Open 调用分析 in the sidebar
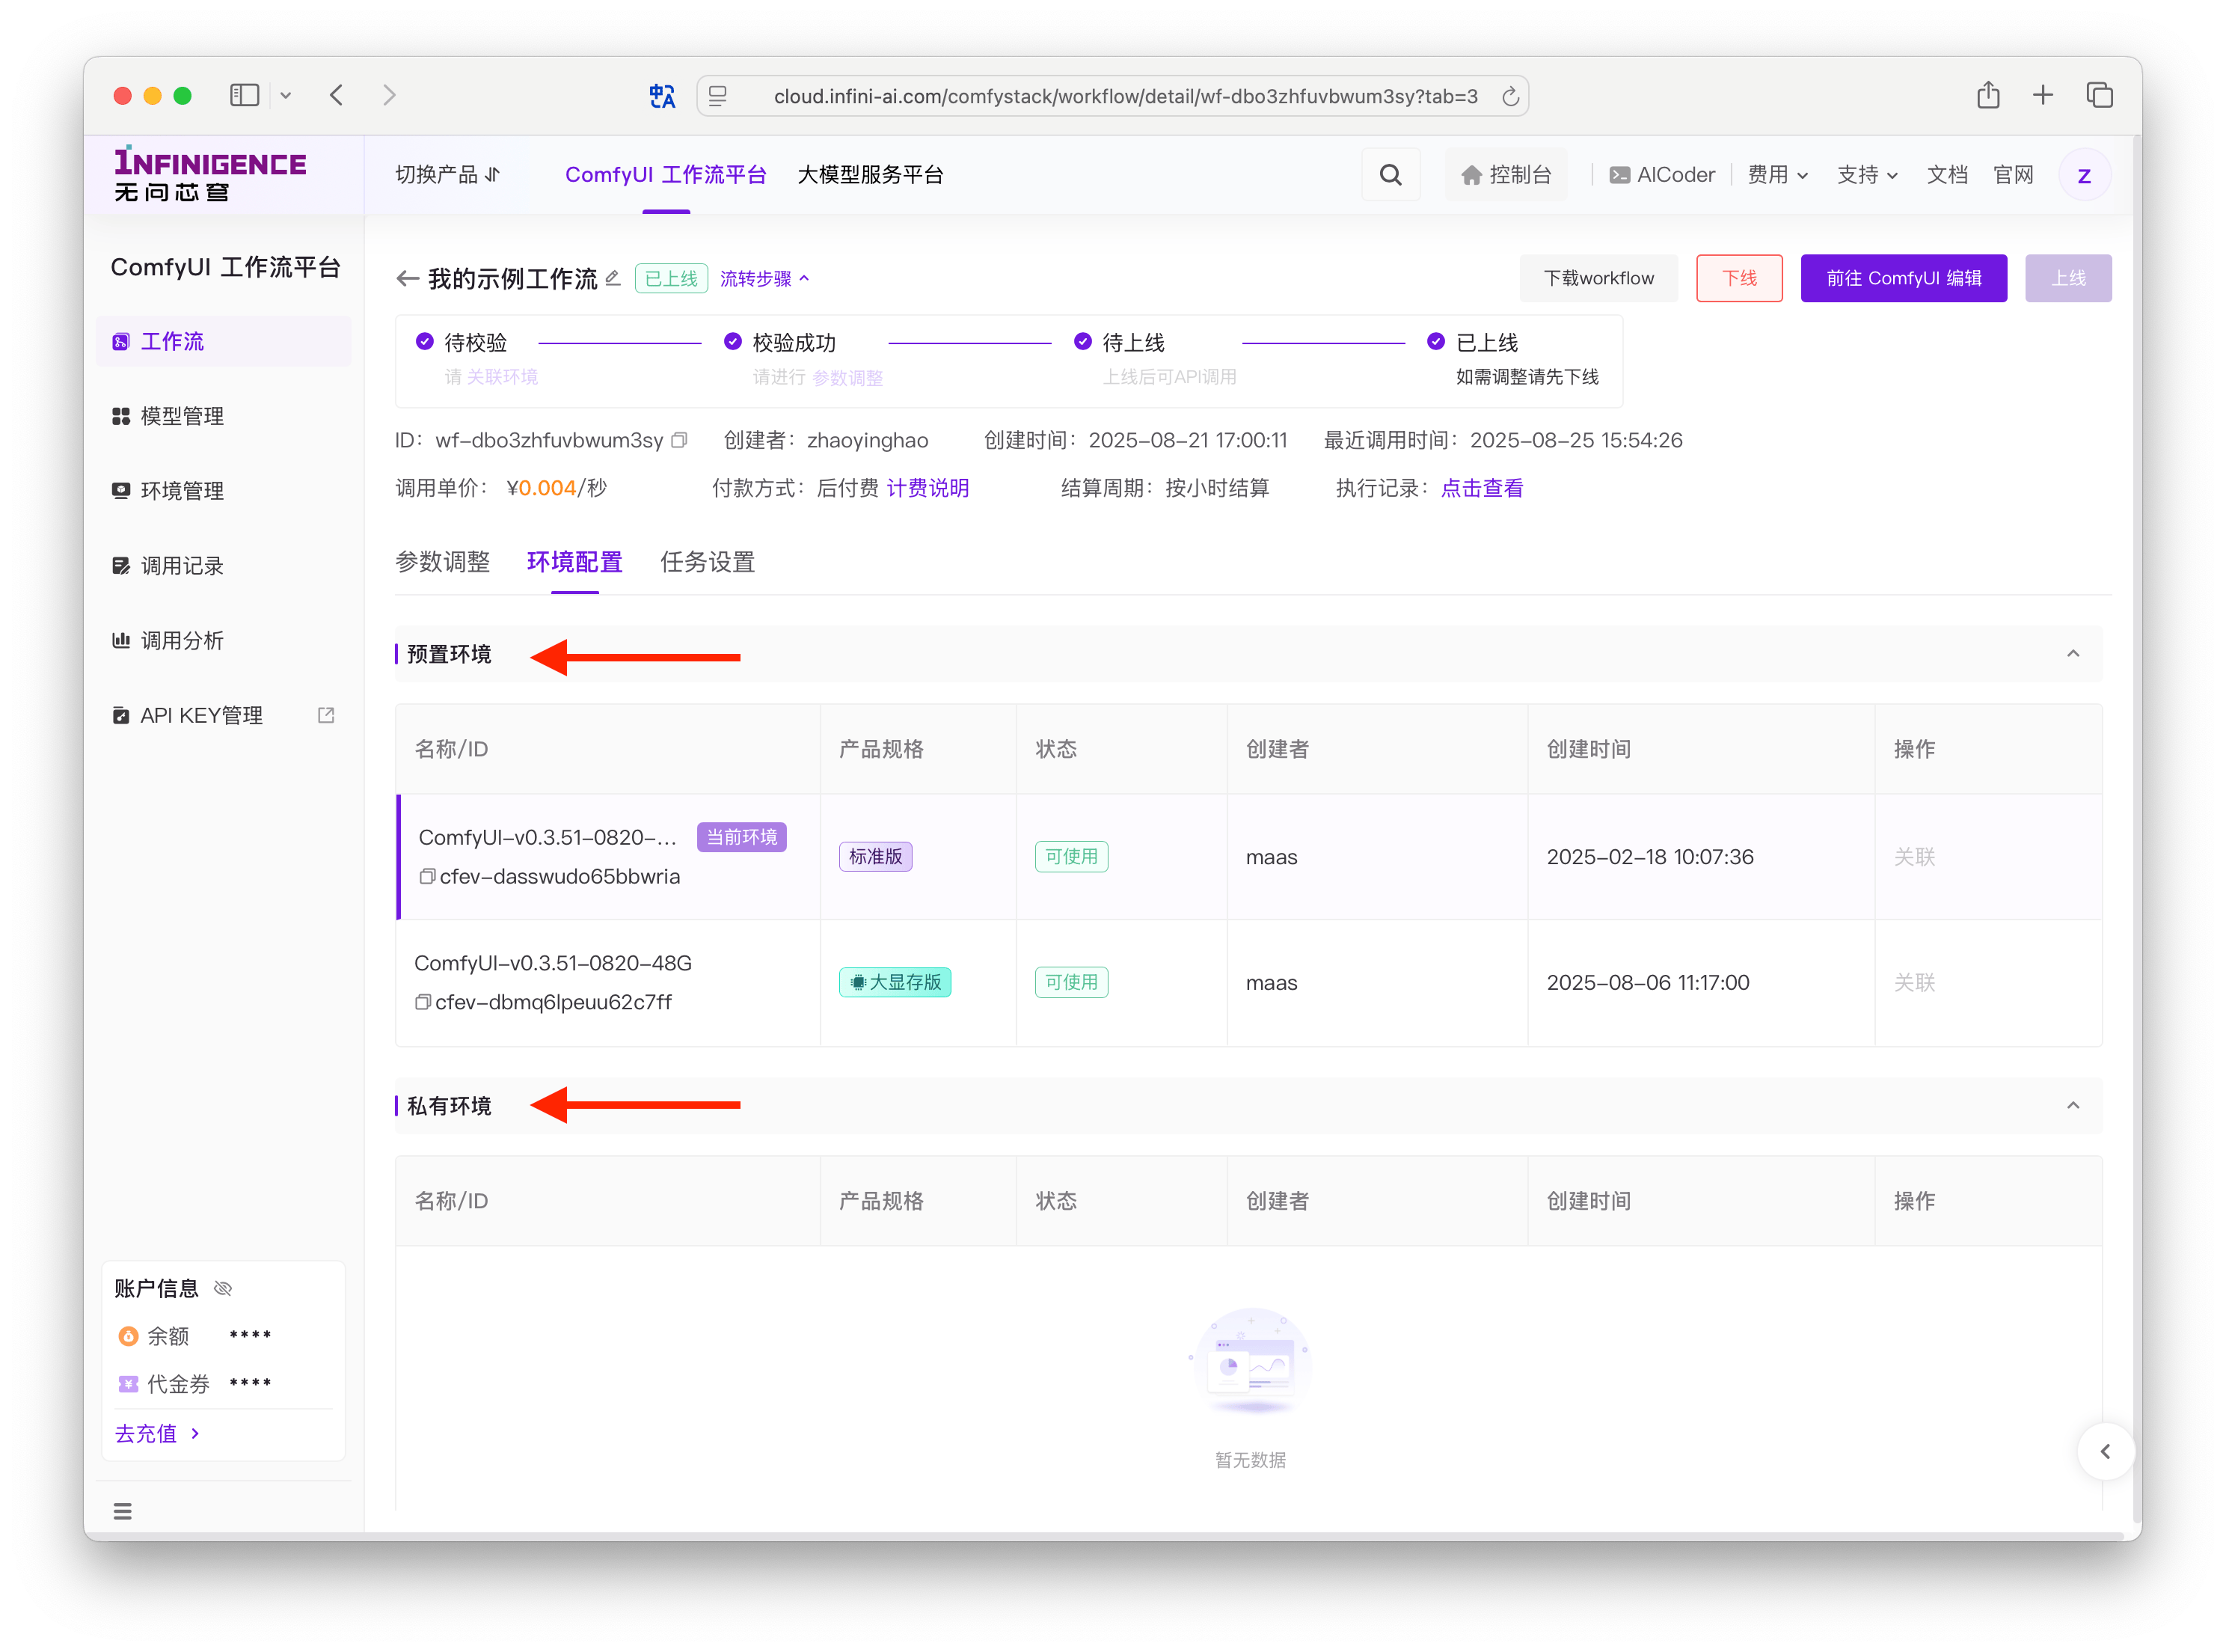2226x1652 pixels. pyautogui.click(x=224, y=640)
